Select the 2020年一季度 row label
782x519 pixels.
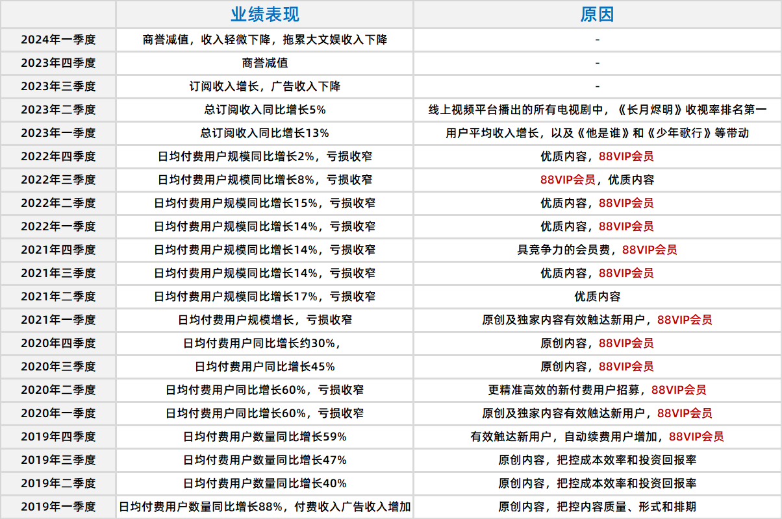click(x=58, y=413)
